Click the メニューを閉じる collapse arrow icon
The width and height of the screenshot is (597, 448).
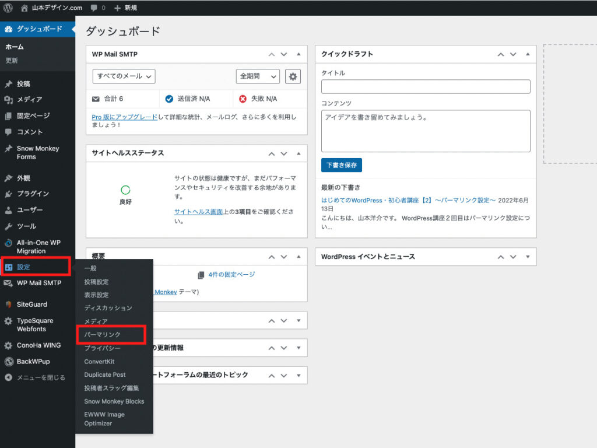(x=8, y=377)
